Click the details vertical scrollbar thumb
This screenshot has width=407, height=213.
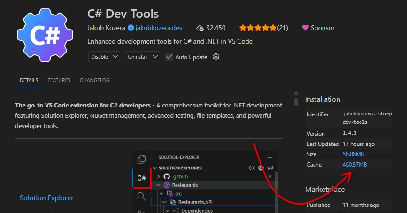click(x=296, y=101)
